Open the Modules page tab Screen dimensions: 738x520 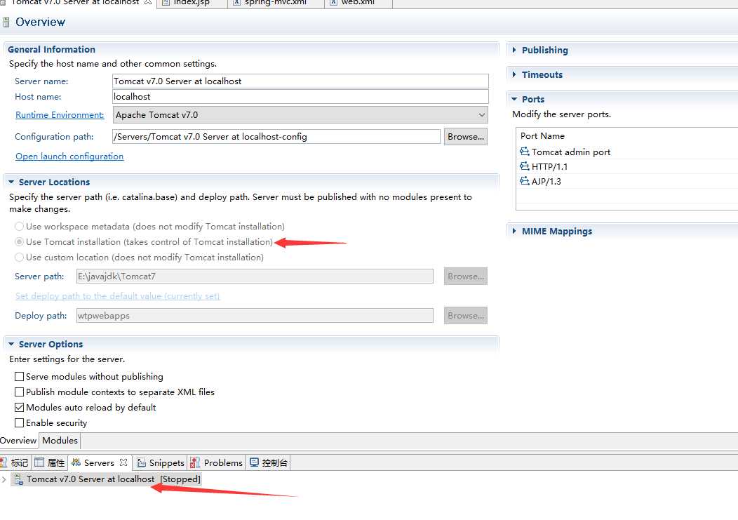[x=60, y=441]
